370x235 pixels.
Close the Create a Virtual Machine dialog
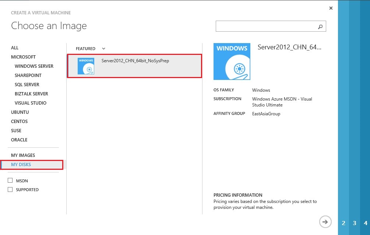pyautogui.click(x=331, y=8)
